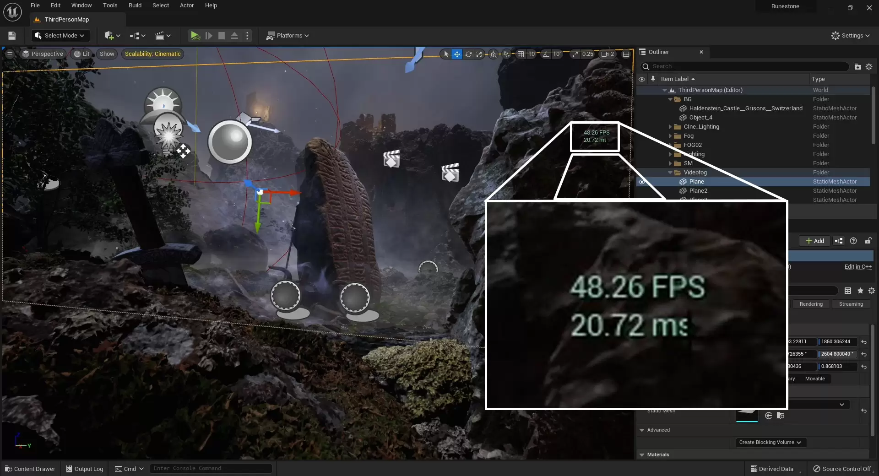
Task: Save the current level with the disk icon
Action: [12, 36]
